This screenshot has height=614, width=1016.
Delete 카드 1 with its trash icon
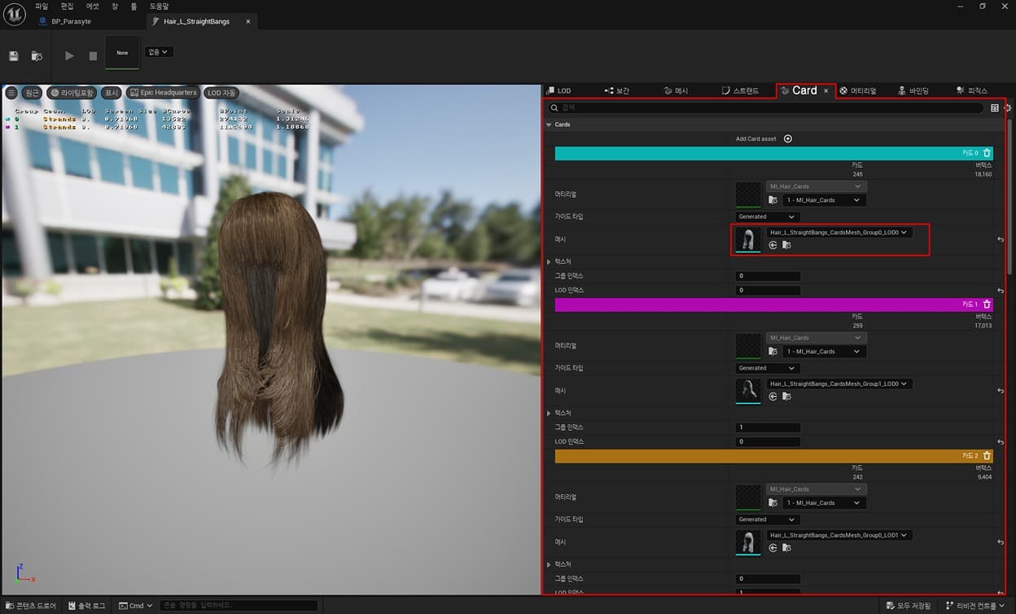pyautogui.click(x=987, y=305)
